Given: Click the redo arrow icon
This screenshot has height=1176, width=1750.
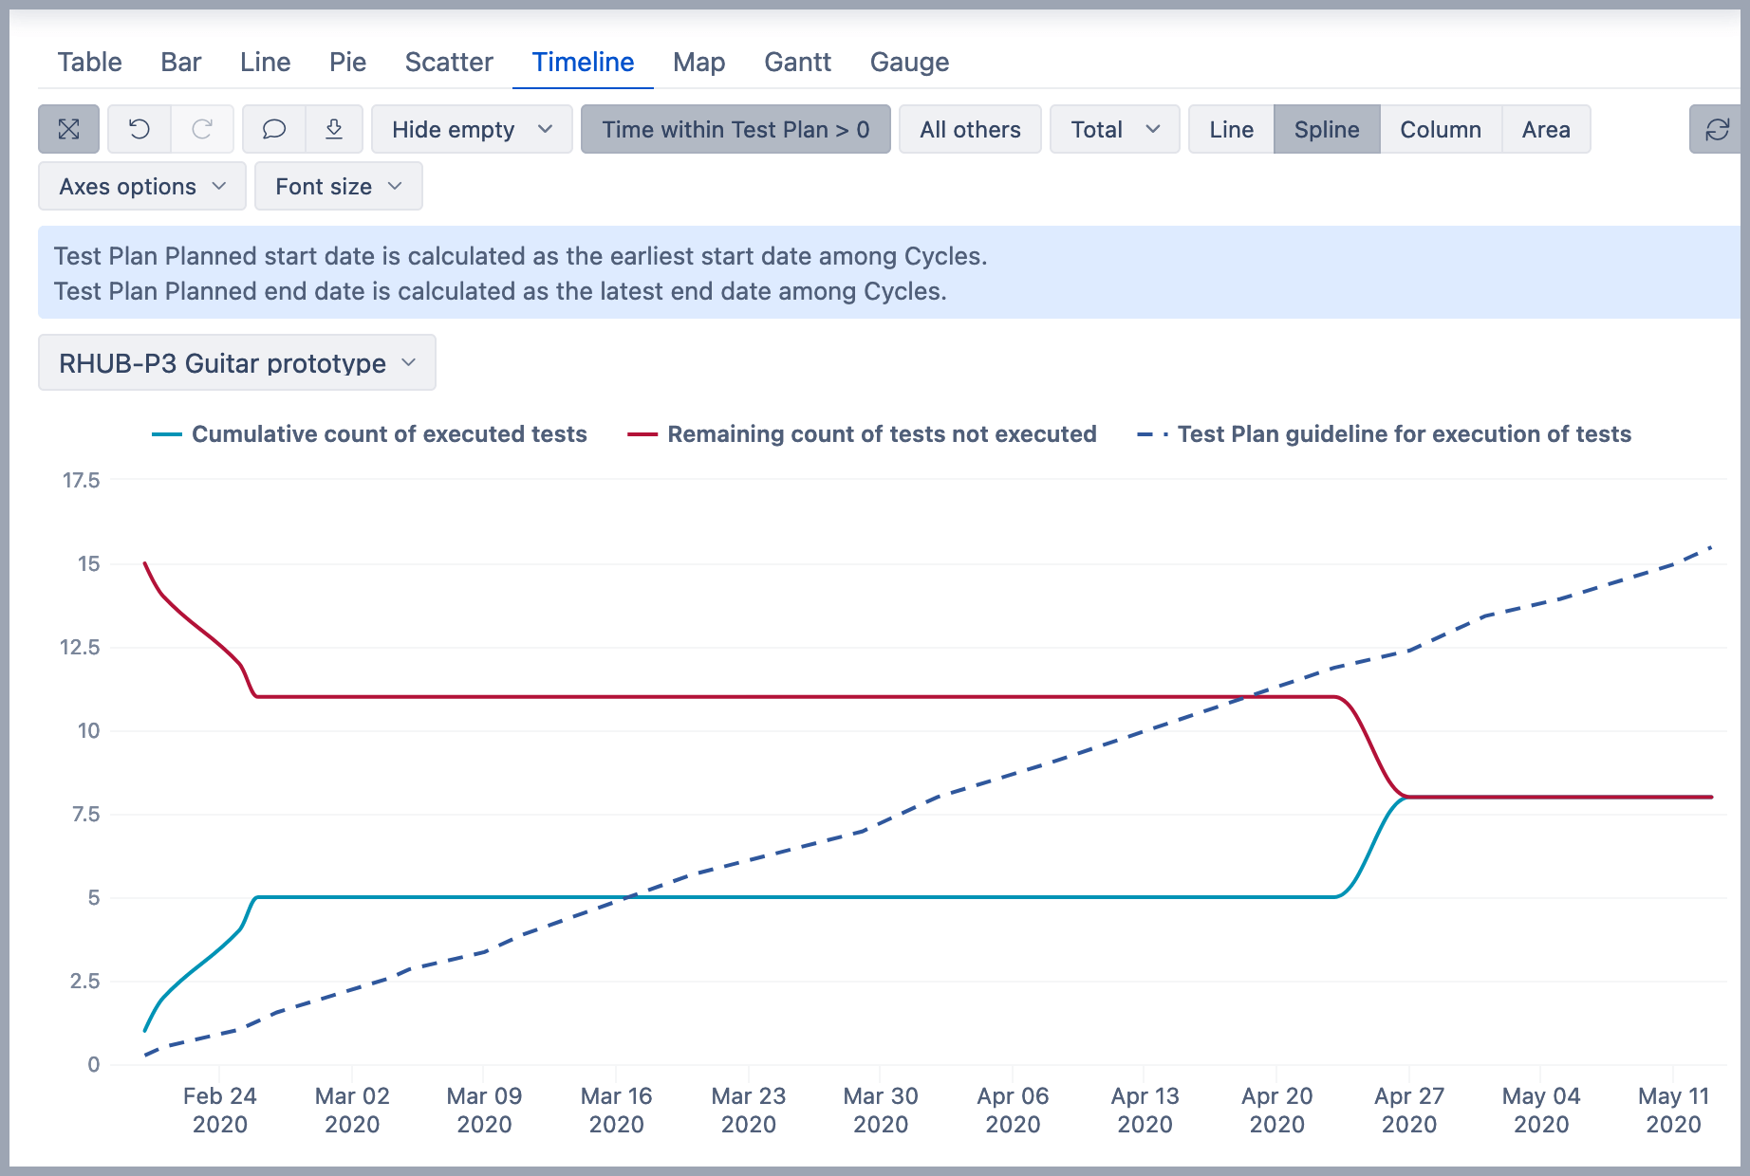Looking at the screenshot, I should (202, 129).
